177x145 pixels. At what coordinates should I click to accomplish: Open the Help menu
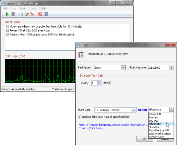click(42, 8)
